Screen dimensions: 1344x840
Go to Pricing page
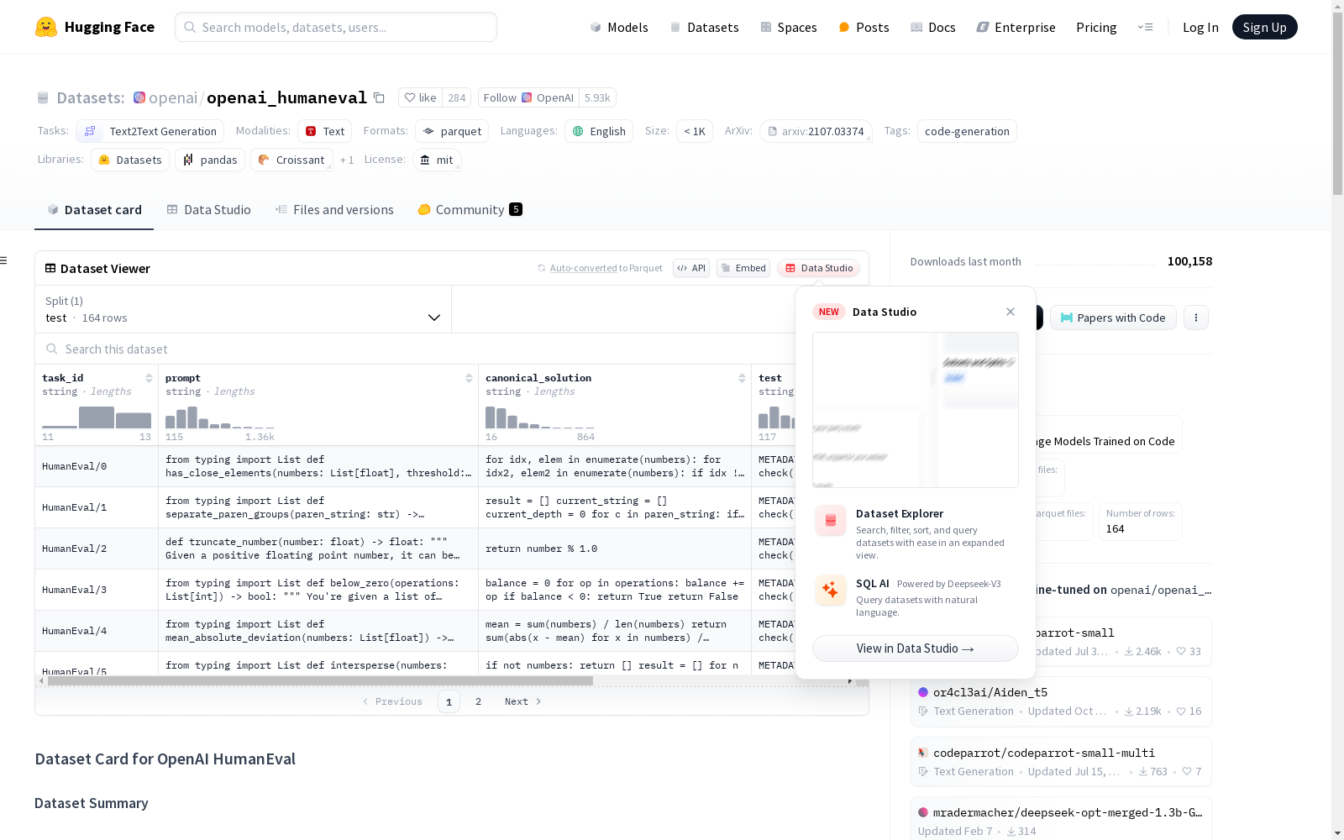(1096, 27)
